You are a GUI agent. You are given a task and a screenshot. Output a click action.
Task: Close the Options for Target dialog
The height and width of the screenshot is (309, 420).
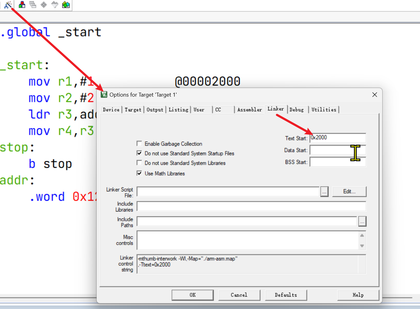click(375, 95)
